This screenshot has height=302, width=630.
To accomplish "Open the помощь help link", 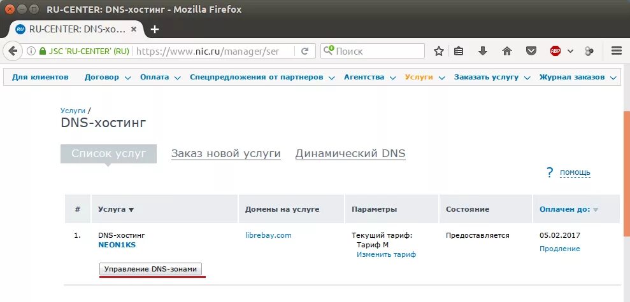I will [x=575, y=172].
